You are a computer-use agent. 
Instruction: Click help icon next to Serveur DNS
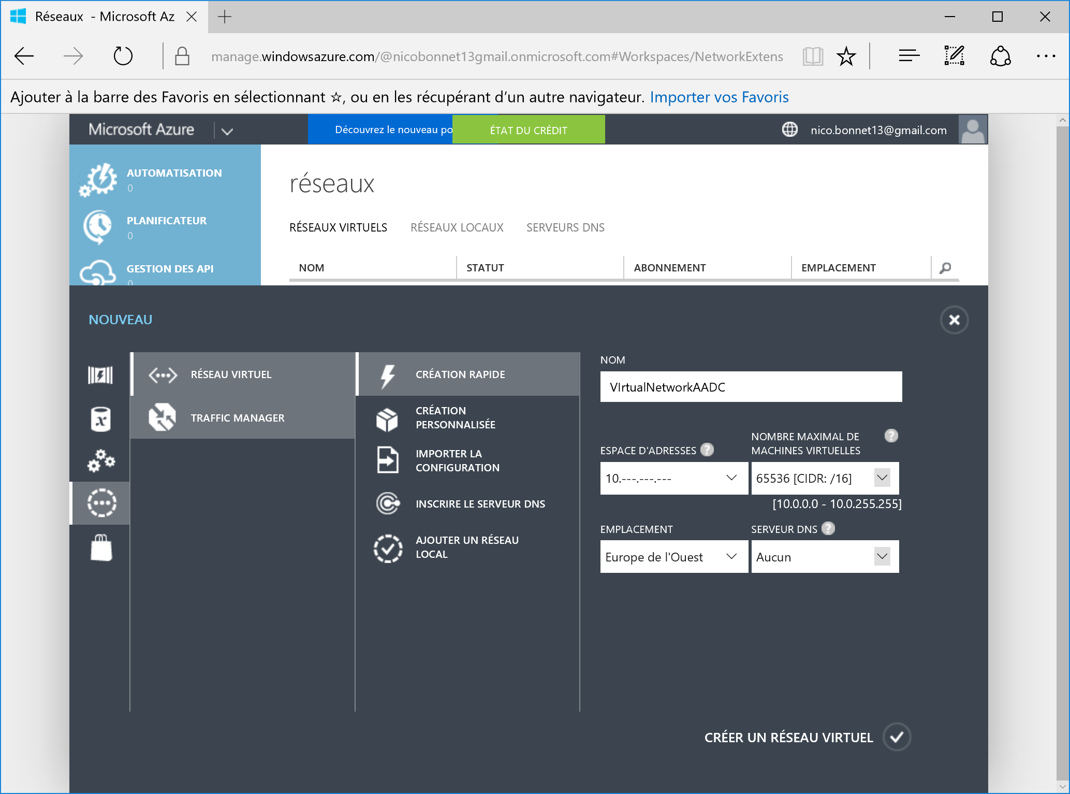828,528
